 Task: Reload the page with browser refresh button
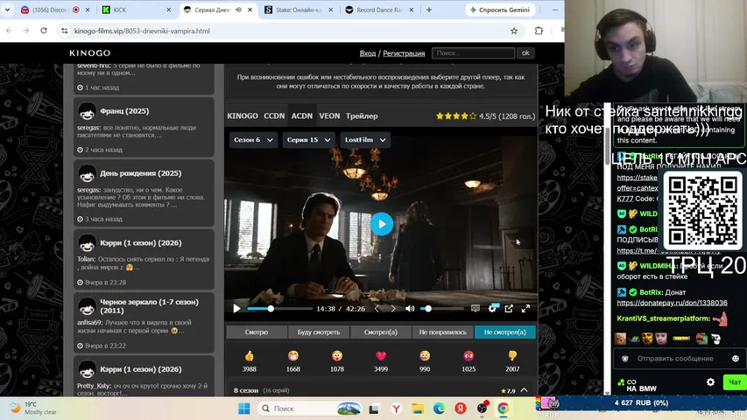click(44, 31)
